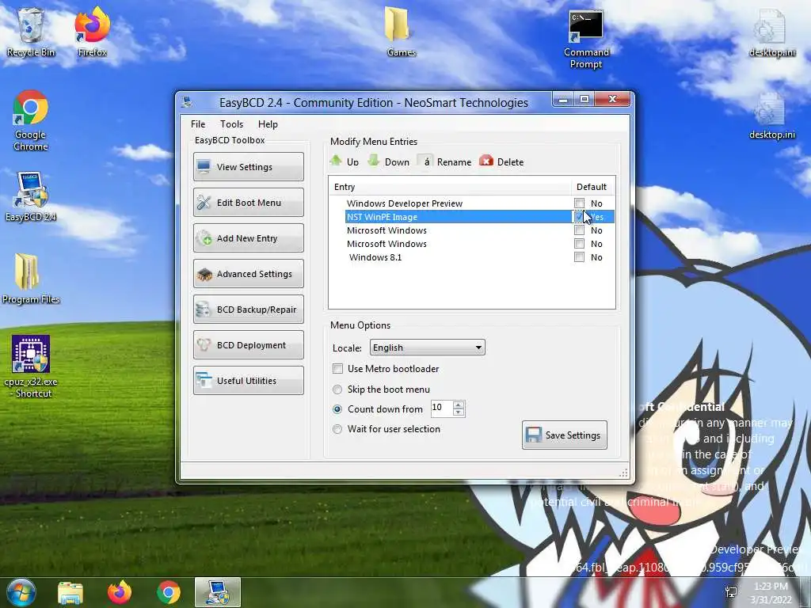Open the Tools menu

[x=231, y=124]
